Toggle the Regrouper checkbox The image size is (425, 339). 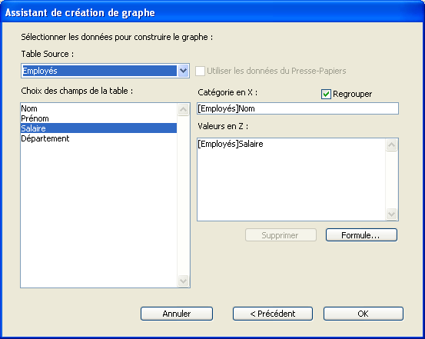(326, 94)
